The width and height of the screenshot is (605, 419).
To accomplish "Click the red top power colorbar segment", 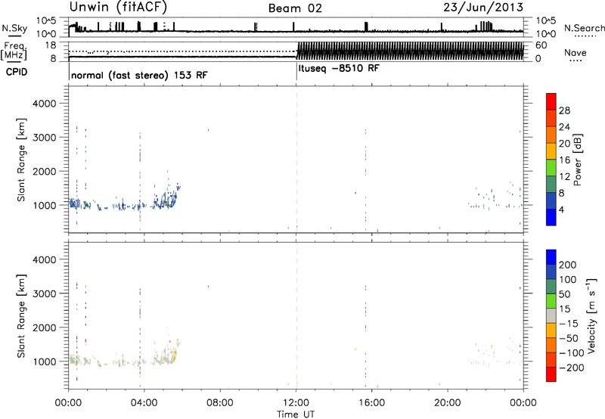I will pos(551,101).
